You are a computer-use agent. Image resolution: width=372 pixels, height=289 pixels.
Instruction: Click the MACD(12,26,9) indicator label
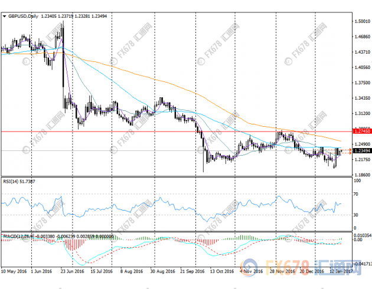point(18,236)
